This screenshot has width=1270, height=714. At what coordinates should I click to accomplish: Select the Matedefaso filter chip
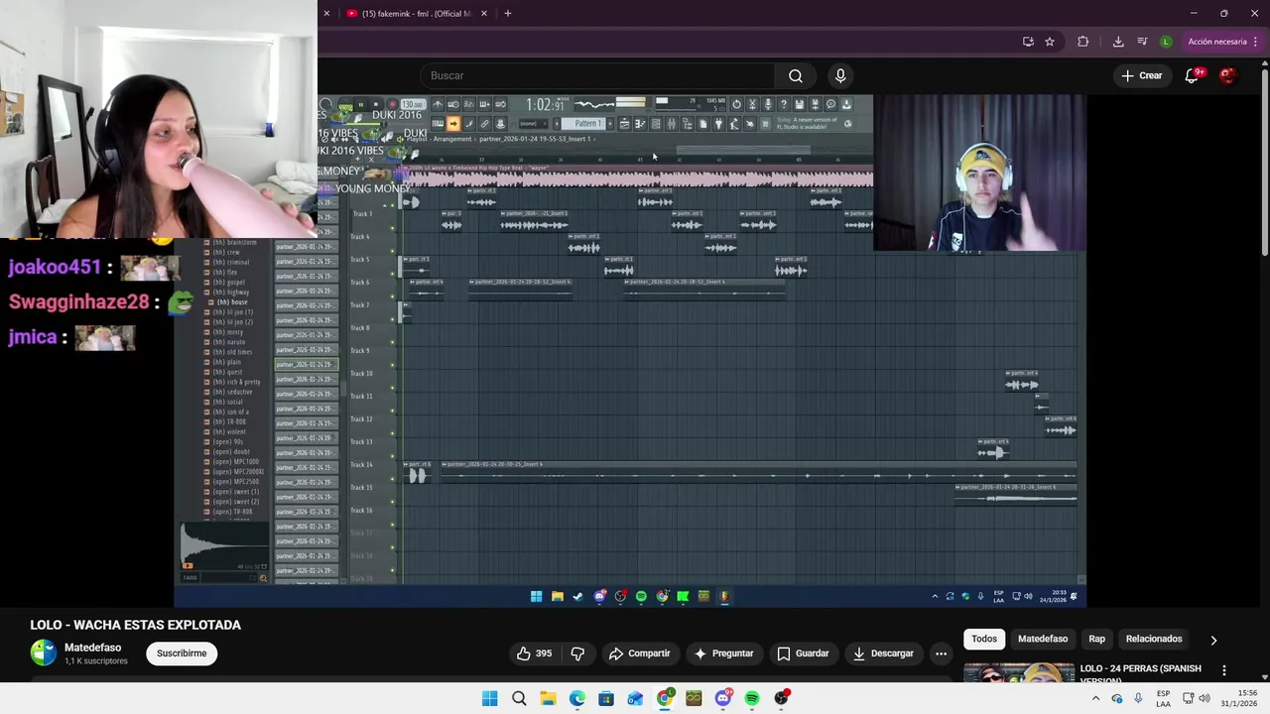(x=1043, y=639)
